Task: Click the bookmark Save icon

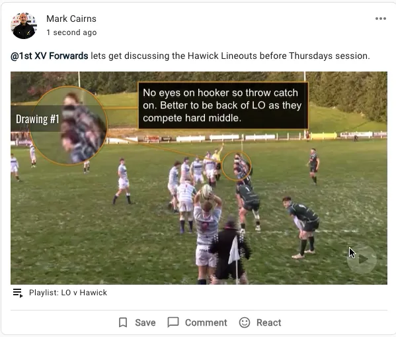Action: pos(123,322)
